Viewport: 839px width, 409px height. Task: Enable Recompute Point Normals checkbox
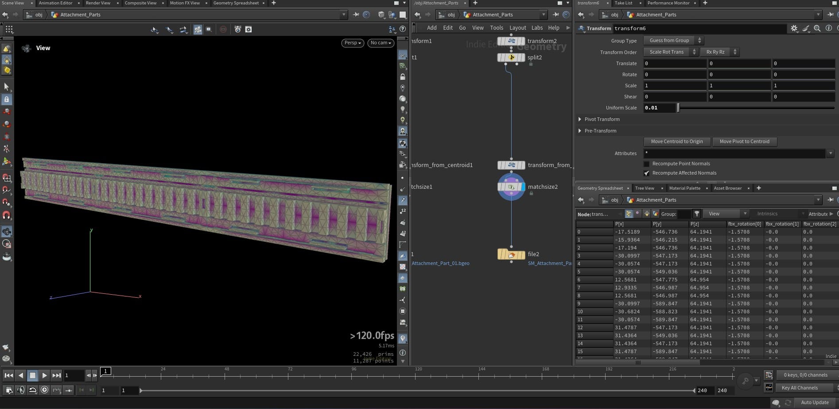[646, 164]
